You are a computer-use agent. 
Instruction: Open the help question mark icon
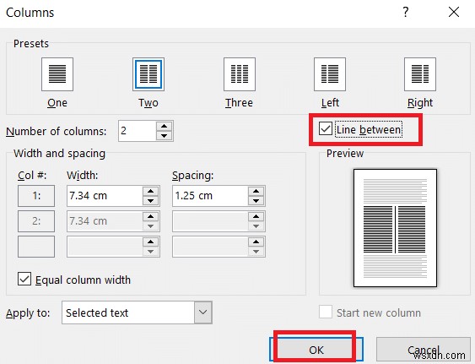(x=406, y=13)
